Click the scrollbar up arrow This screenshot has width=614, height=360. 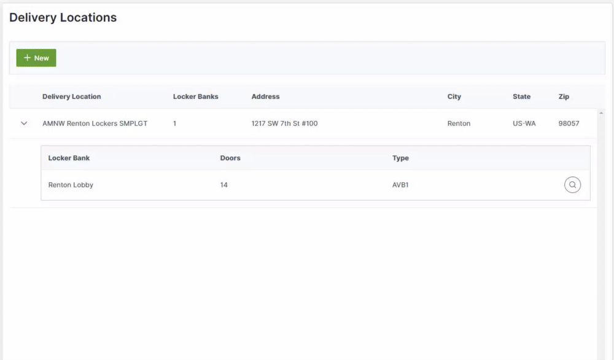[x=601, y=113]
